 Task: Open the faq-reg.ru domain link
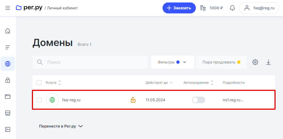coord(71,100)
